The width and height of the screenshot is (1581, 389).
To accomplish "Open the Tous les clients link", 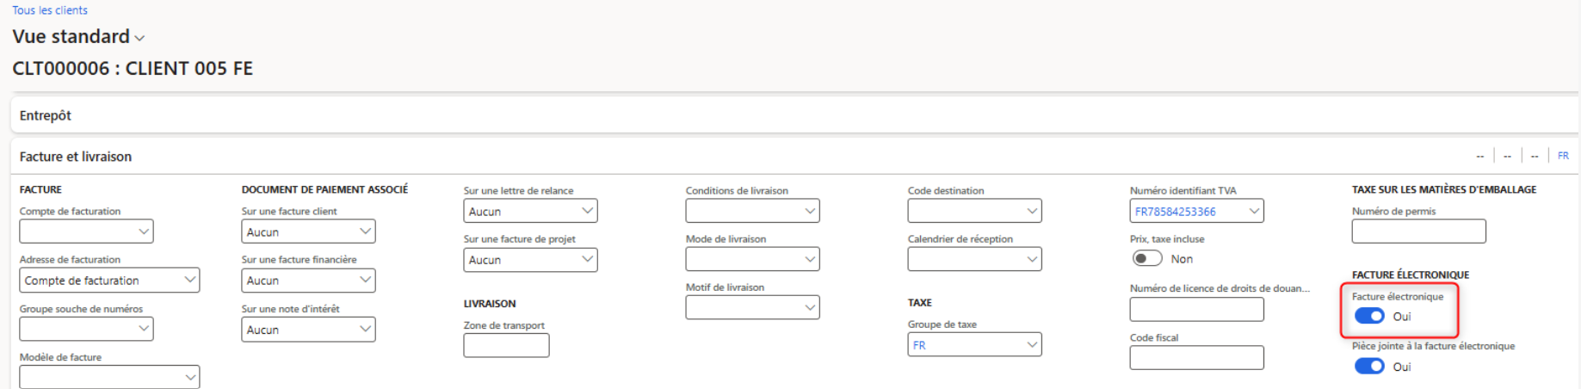I will [x=50, y=10].
